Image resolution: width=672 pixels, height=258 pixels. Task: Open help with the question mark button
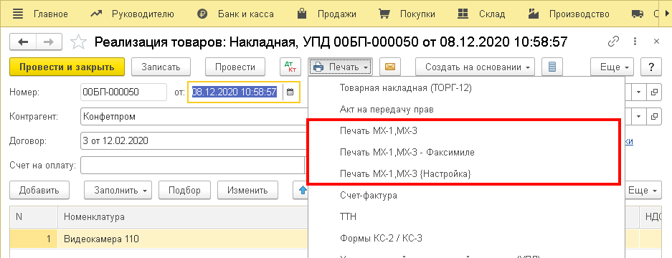coord(651,67)
